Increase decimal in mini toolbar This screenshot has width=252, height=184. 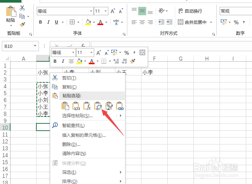(x=116, y=61)
